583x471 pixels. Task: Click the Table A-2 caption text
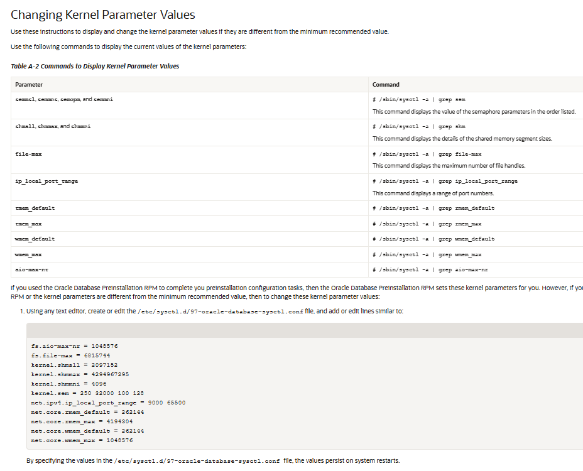point(95,67)
